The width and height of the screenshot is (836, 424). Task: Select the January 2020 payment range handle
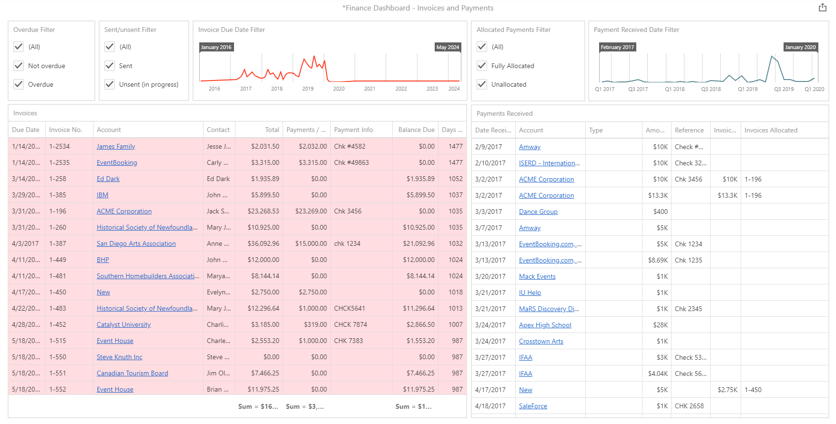coord(800,47)
